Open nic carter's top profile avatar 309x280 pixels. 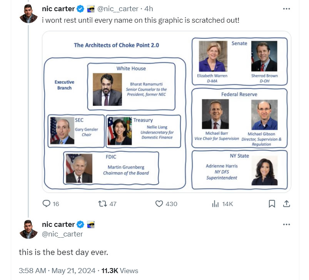28,14
